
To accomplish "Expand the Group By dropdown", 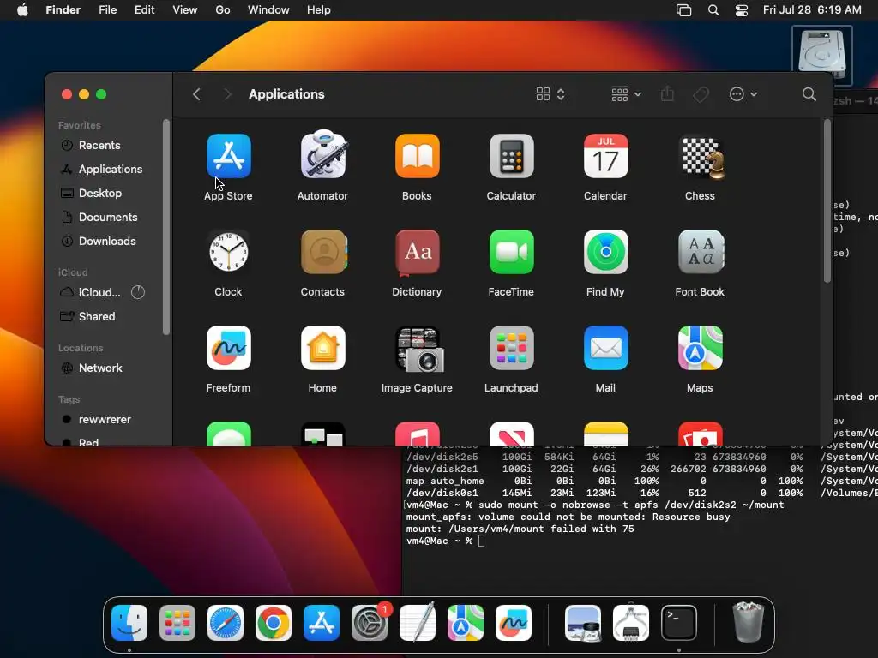I will [x=627, y=94].
